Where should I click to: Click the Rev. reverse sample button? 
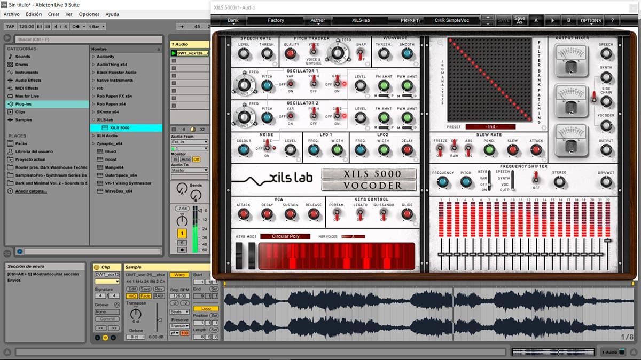tap(159, 289)
